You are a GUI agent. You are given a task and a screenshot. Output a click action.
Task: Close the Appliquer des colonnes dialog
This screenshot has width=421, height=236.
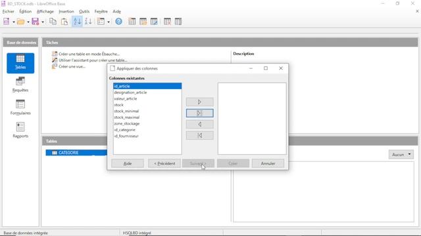[x=281, y=68]
